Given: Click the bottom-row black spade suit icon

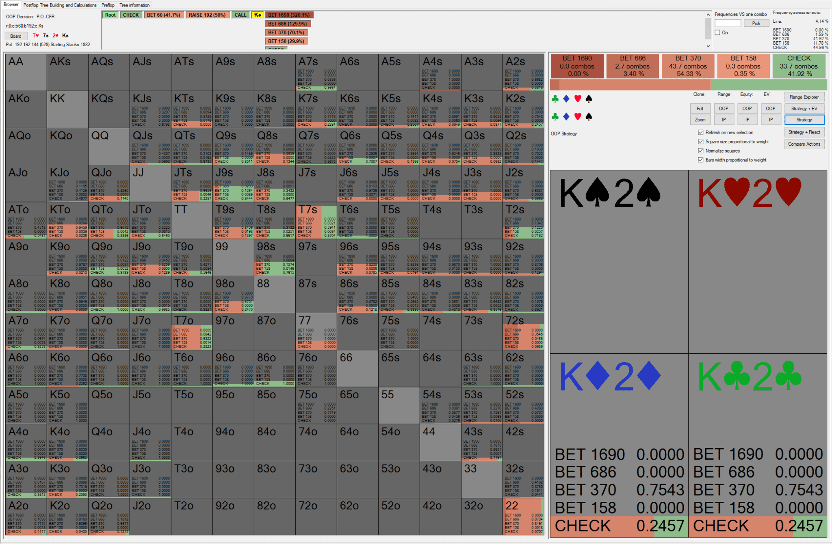Looking at the screenshot, I should pyautogui.click(x=589, y=117).
